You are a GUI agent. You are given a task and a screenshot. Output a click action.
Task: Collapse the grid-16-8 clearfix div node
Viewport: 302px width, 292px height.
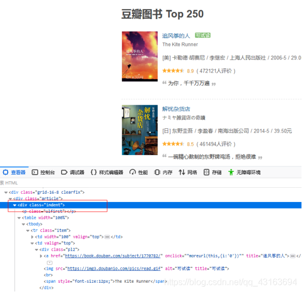coord(6,192)
